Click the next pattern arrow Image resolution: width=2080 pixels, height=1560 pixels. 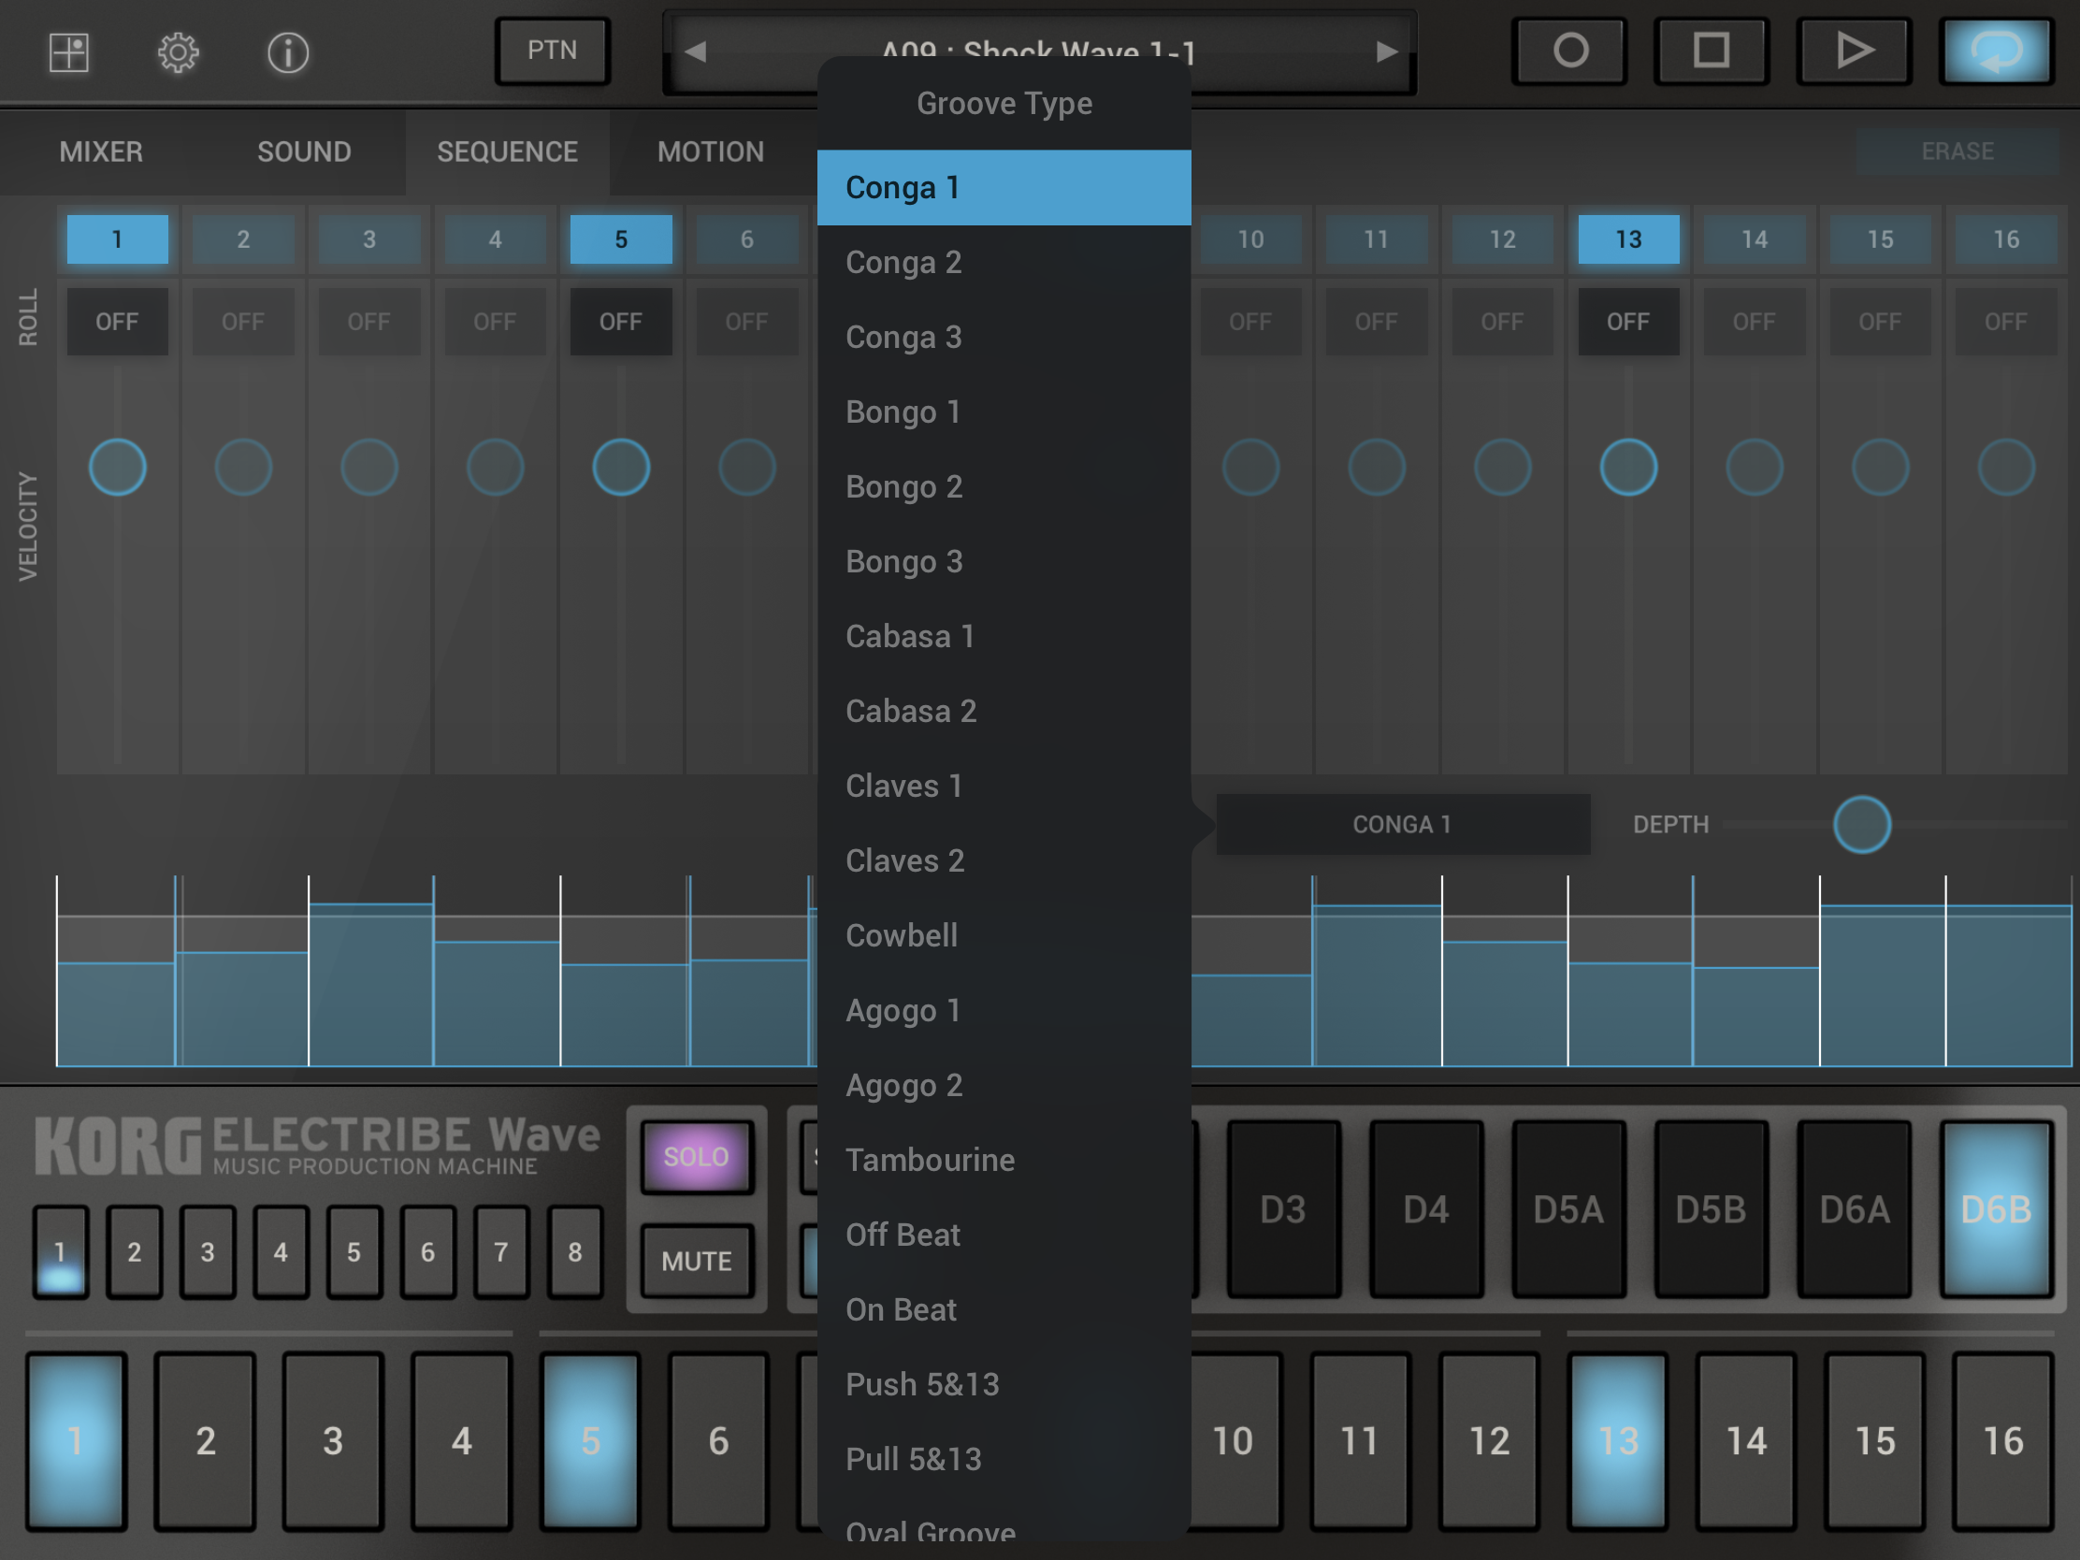pyautogui.click(x=1386, y=51)
